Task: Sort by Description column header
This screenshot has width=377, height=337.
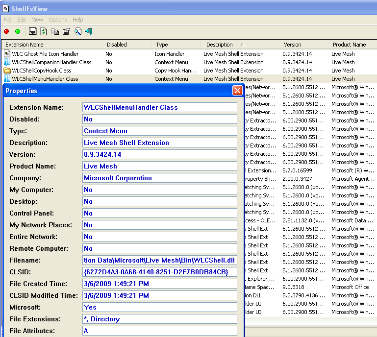Action: click(240, 45)
